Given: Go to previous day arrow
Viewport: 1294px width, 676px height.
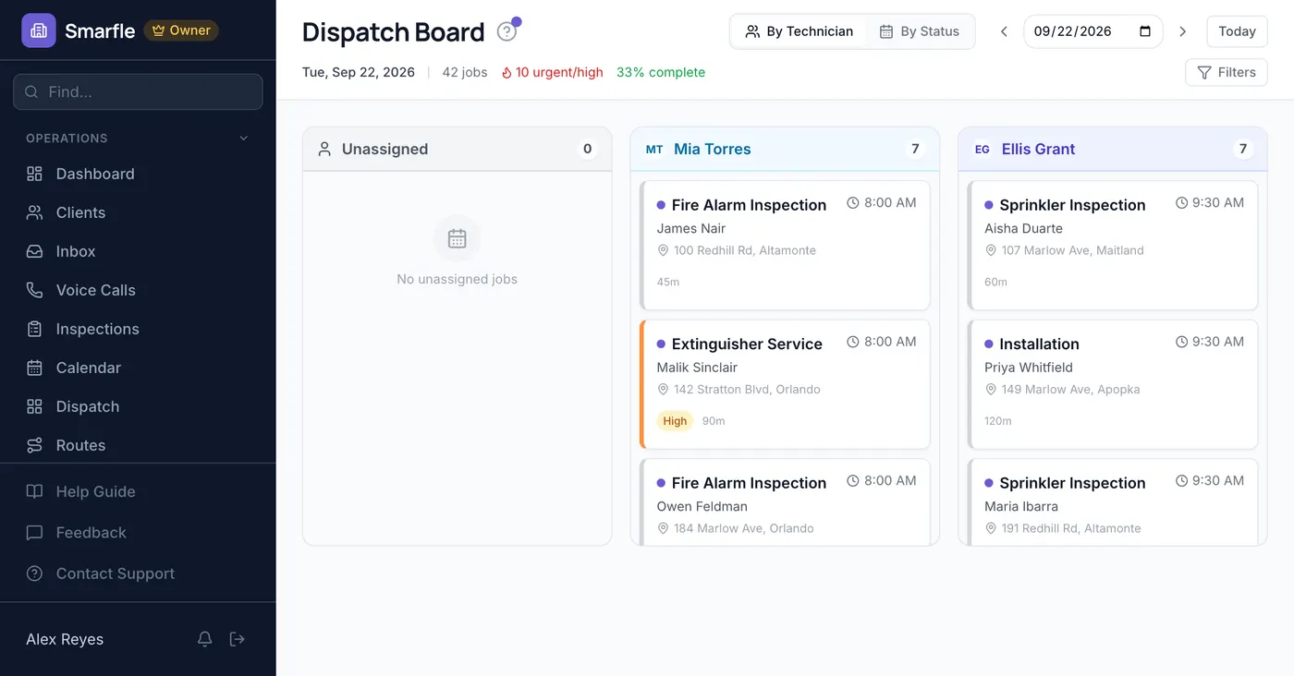Looking at the screenshot, I should (1004, 31).
